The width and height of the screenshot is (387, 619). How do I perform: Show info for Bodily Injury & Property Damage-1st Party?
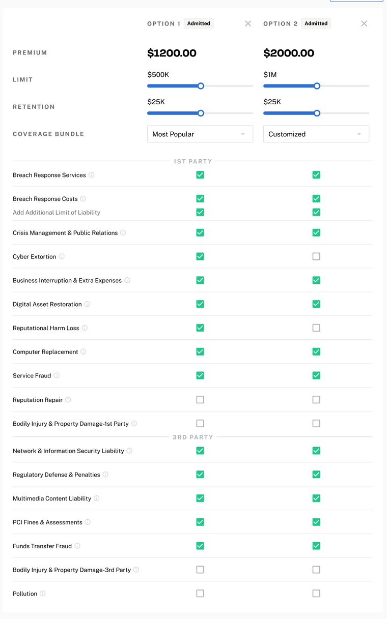[x=134, y=424]
